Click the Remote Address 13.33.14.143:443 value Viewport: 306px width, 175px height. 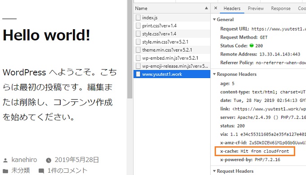[279, 54]
